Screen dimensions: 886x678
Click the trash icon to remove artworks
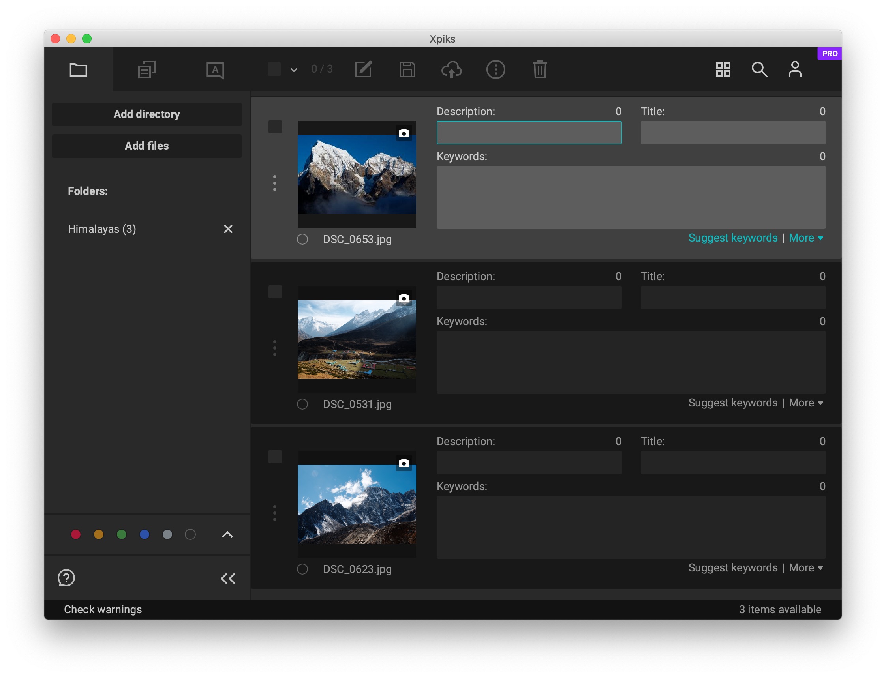pos(540,69)
